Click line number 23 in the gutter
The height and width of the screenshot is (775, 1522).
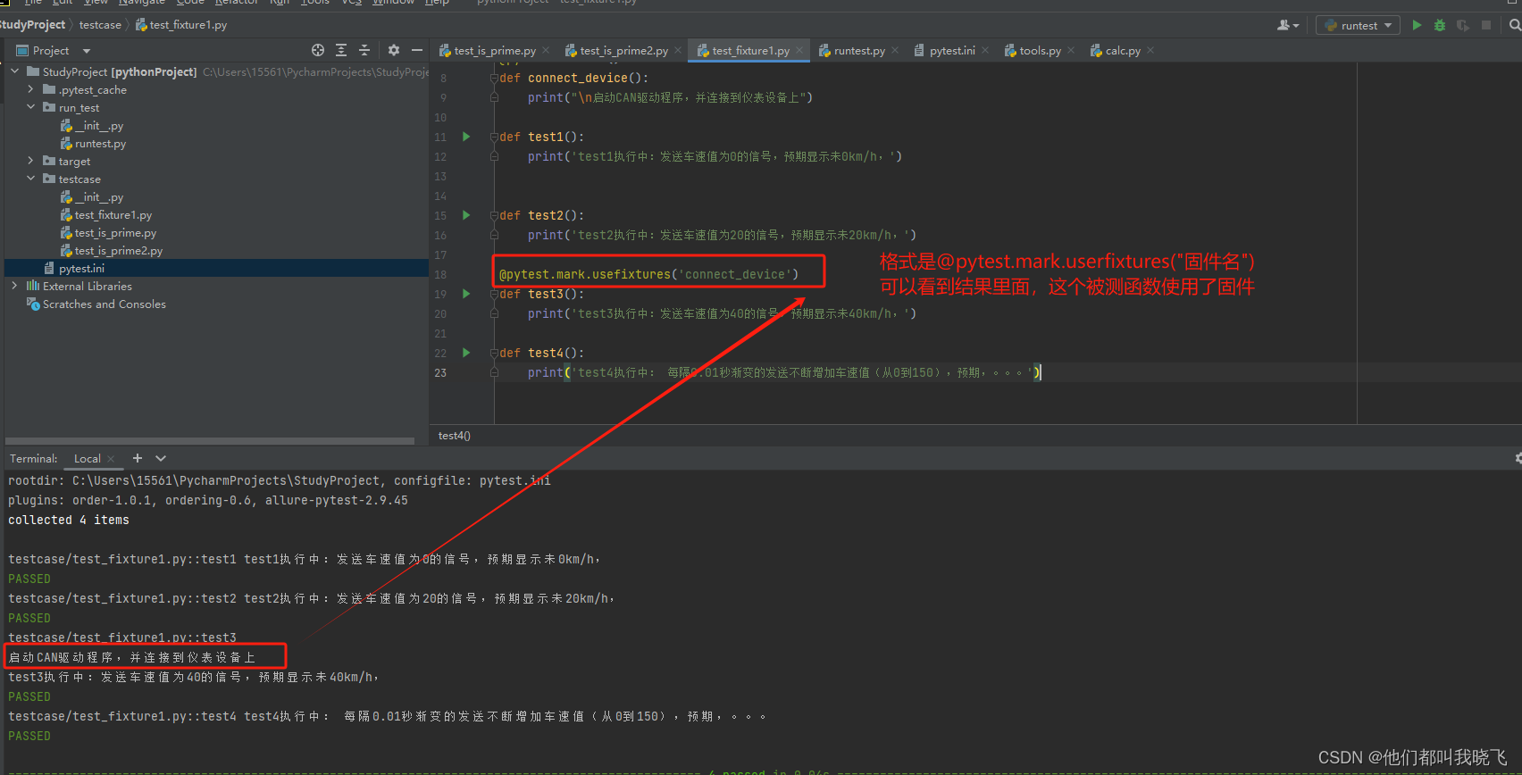(x=440, y=372)
